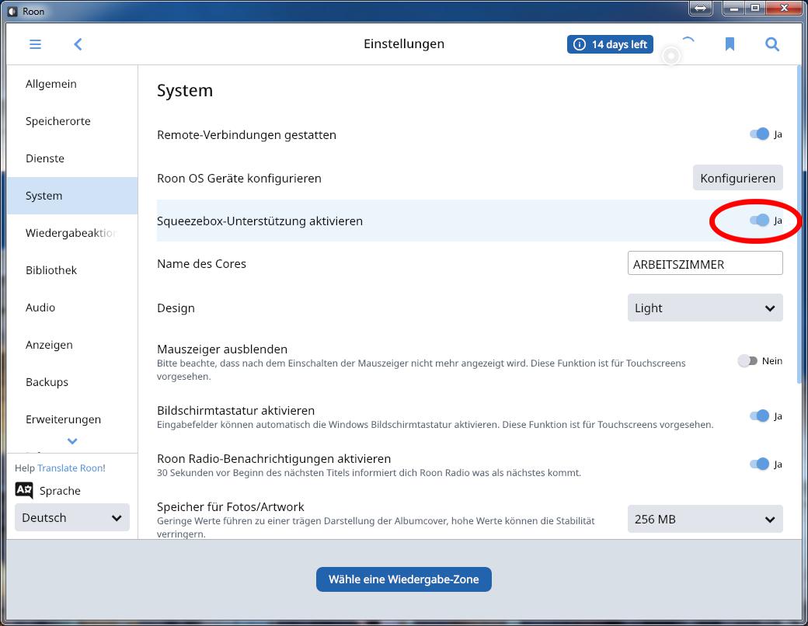This screenshot has height=626, width=808.
Task: Click the double-arrow button in the title bar
Action: tap(700, 9)
